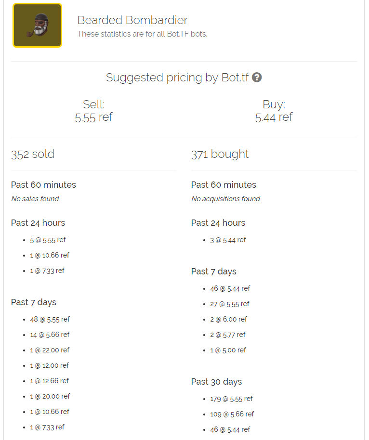Select the suggested Buy price 5.44 ref

pyautogui.click(x=274, y=117)
